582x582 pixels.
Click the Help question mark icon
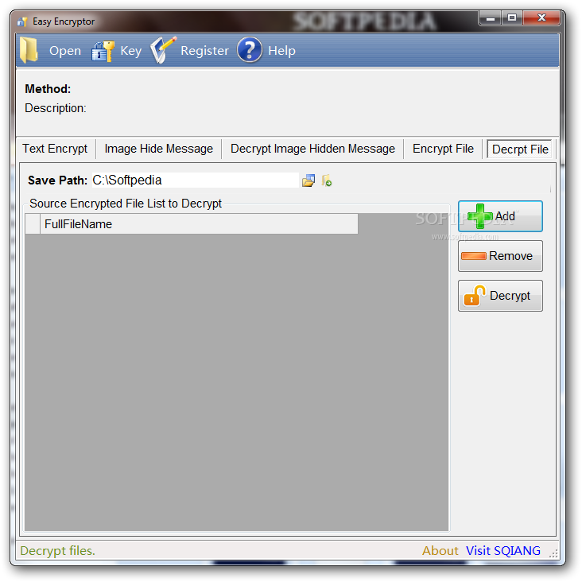pos(250,50)
